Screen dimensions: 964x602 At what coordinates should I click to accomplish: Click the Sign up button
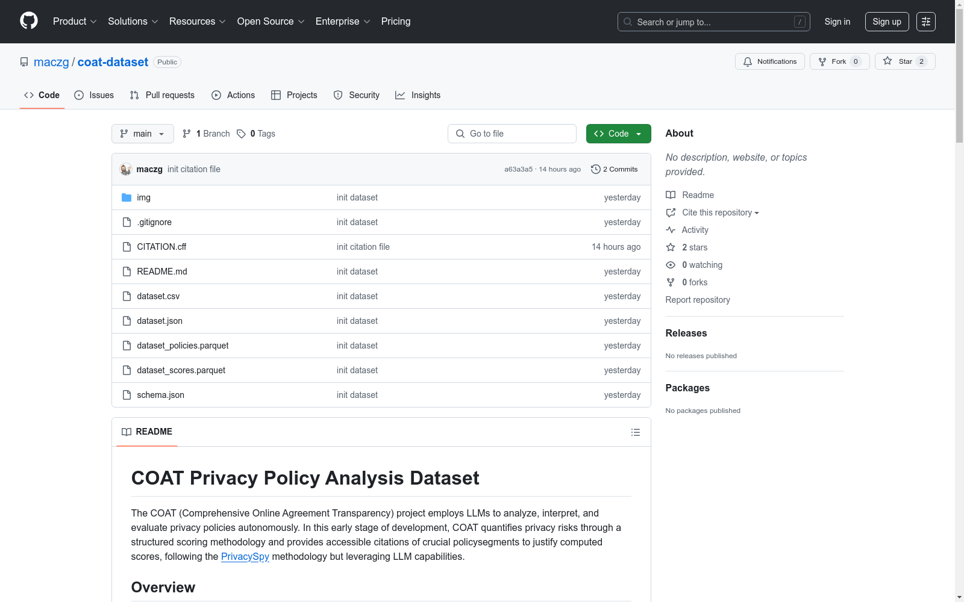[x=887, y=22]
